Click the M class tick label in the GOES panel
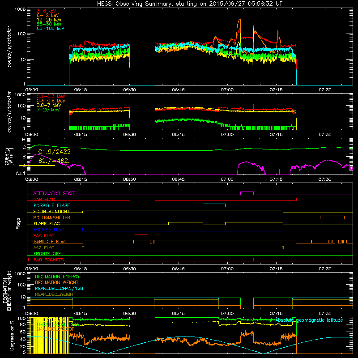This screenshot has width=358, height=358. click(24, 140)
